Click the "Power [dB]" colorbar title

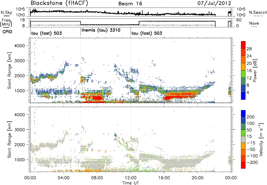point(255,70)
